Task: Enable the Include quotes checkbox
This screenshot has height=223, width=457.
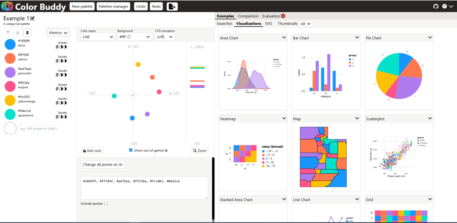Action: 106,204
